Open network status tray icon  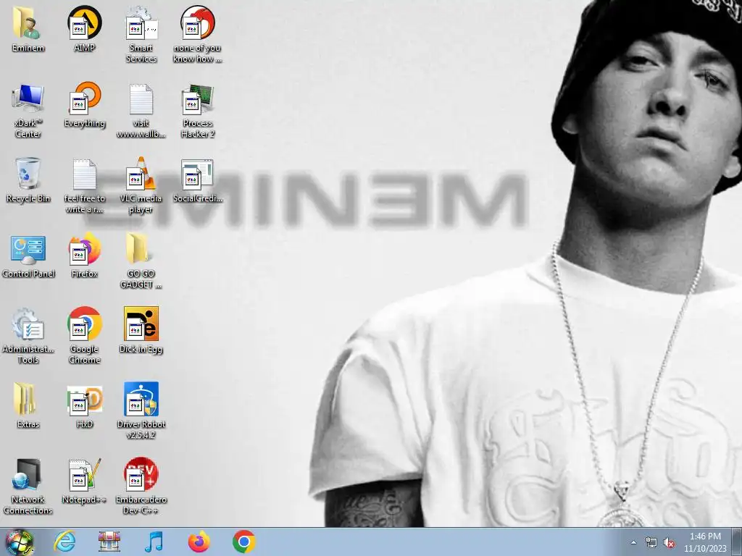click(x=651, y=542)
